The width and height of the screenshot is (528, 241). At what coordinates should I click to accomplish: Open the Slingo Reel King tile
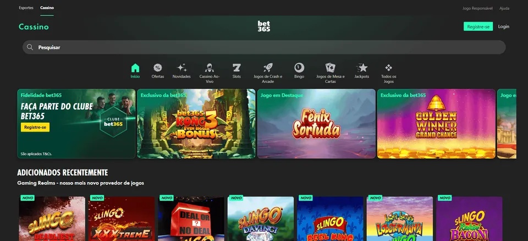[x=330, y=219]
